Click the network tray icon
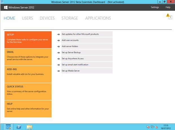This screenshot has width=175, height=130. click(x=152, y=127)
